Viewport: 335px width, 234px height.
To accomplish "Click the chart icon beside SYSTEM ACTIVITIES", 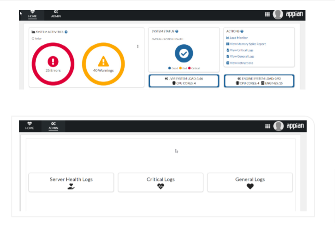I will [32, 31].
